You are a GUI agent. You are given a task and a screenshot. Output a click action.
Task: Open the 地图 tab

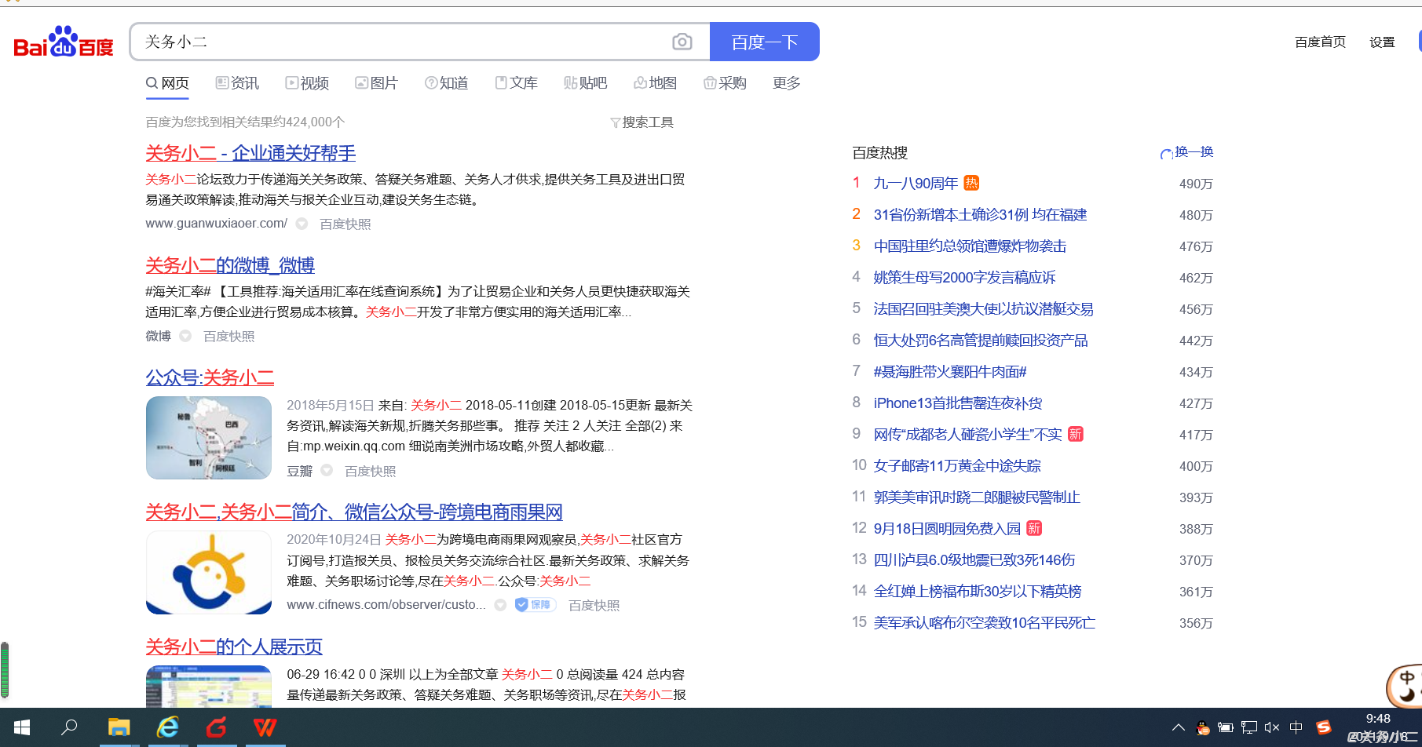(x=655, y=83)
